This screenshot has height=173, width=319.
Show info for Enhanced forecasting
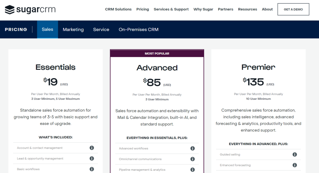295,165
